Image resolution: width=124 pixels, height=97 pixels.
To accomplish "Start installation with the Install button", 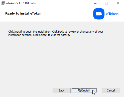I will [84, 90].
